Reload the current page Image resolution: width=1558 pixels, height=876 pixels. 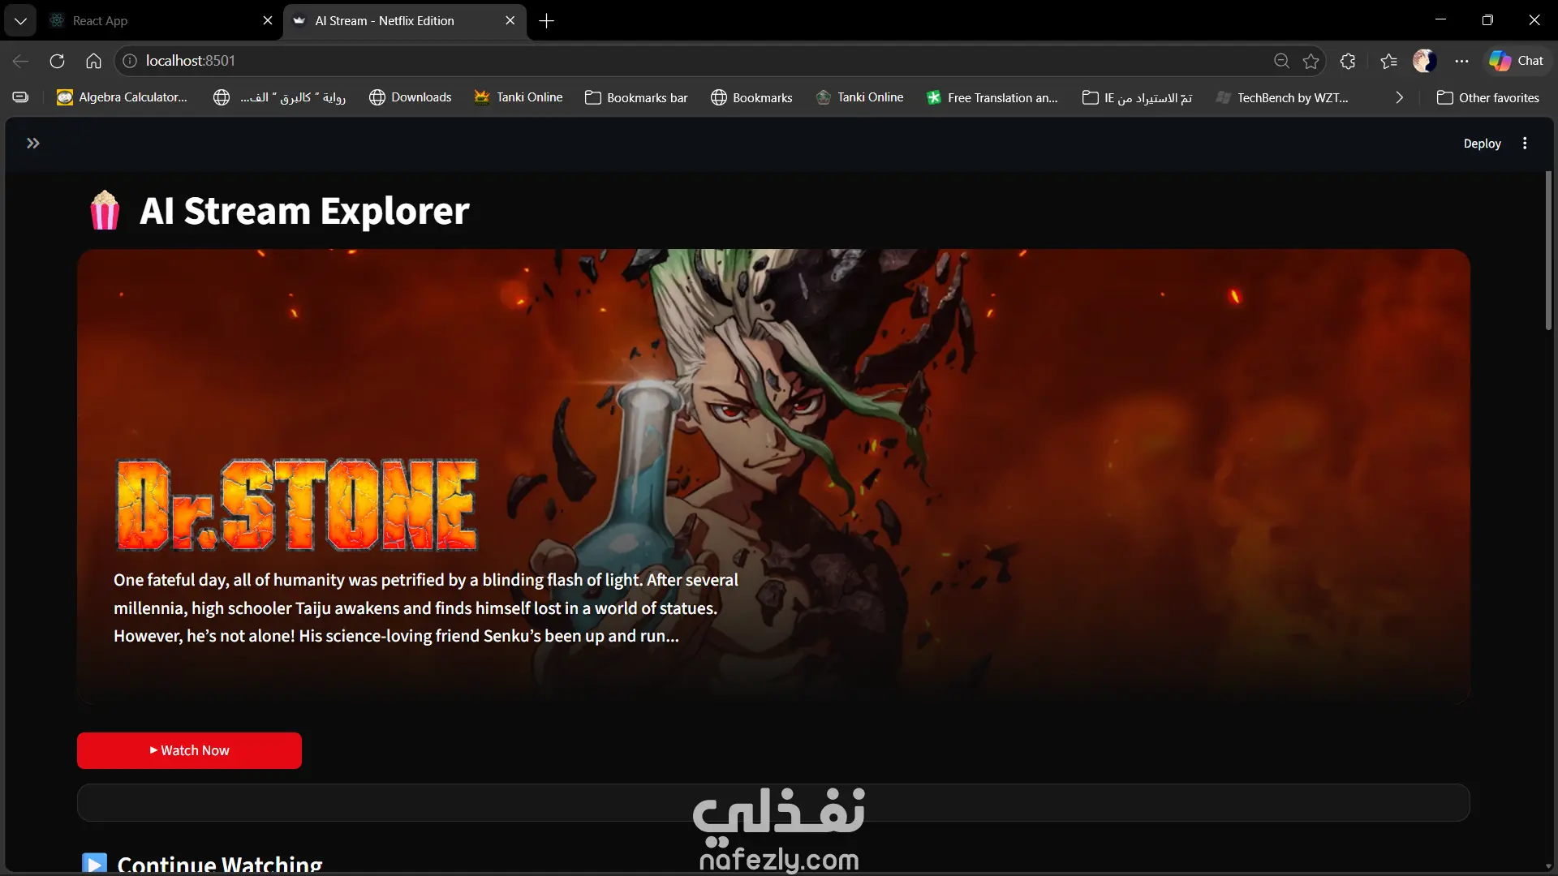(x=57, y=61)
